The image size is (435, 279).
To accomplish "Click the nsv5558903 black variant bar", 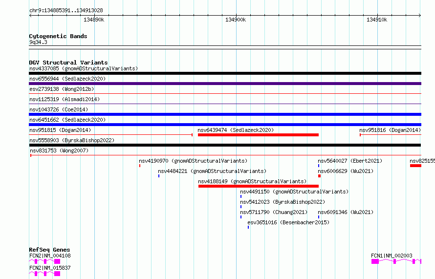I will [225, 145].
